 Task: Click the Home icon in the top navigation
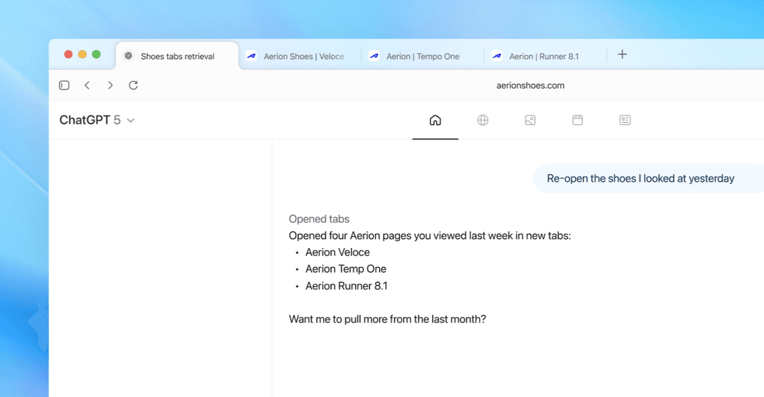[435, 120]
